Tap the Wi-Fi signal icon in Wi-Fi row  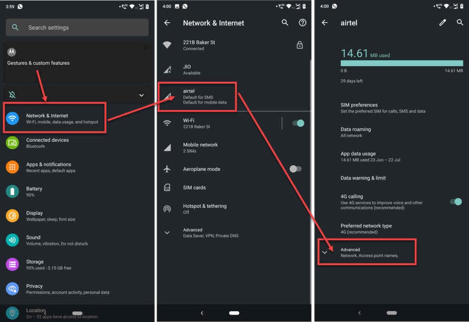tap(167, 123)
